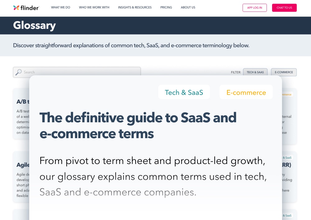Open the ARR glossary entry
311x220 pixels.
pyautogui.click(x=286, y=165)
